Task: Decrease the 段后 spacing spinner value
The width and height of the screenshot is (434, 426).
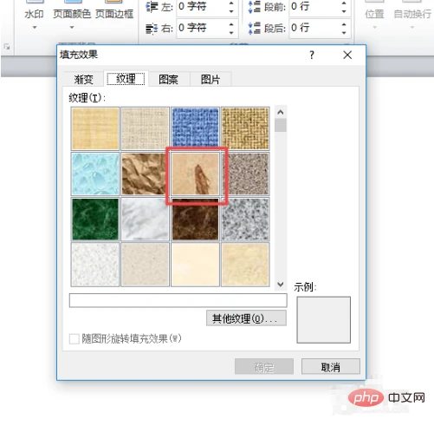Action: click(x=344, y=32)
